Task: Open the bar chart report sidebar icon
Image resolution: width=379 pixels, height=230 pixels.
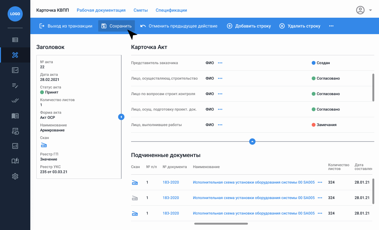Action: pyautogui.click(x=15, y=146)
